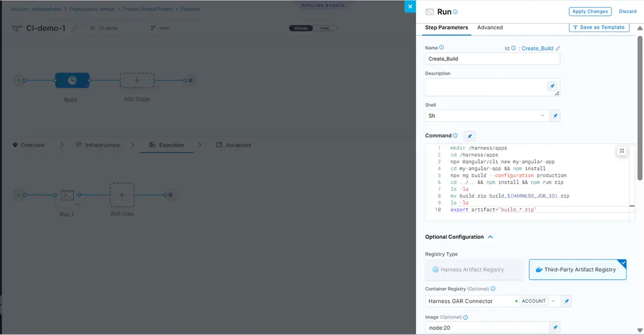Click the pin icon in Description field
Image resolution: width=644 pixels, height=335 pixels.
(552, 86)
